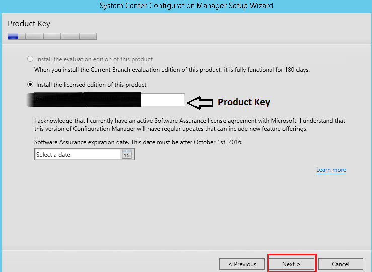Click the "Select a date" field
This screenshot has width=372, height=272.
pyautogui.click(x=78, y=155)
